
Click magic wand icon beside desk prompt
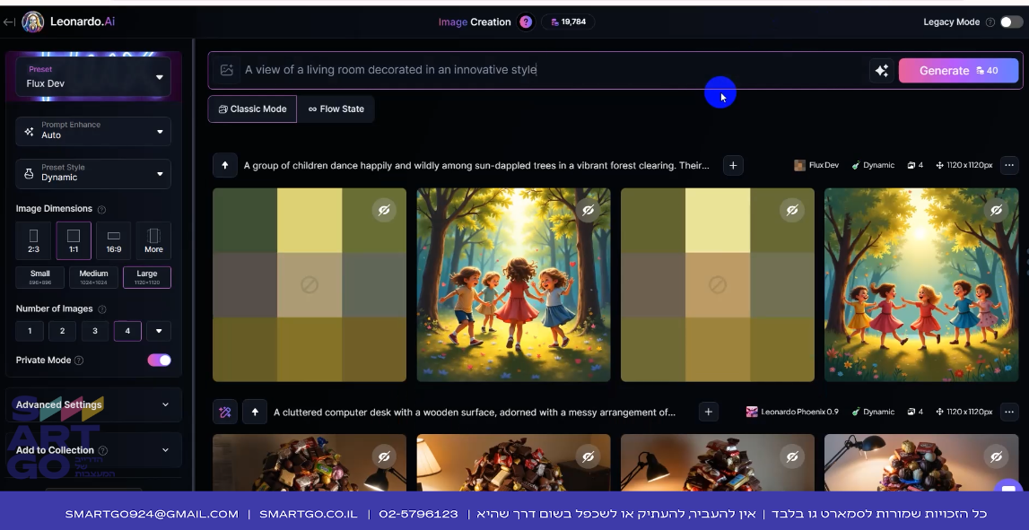[224, 412]
